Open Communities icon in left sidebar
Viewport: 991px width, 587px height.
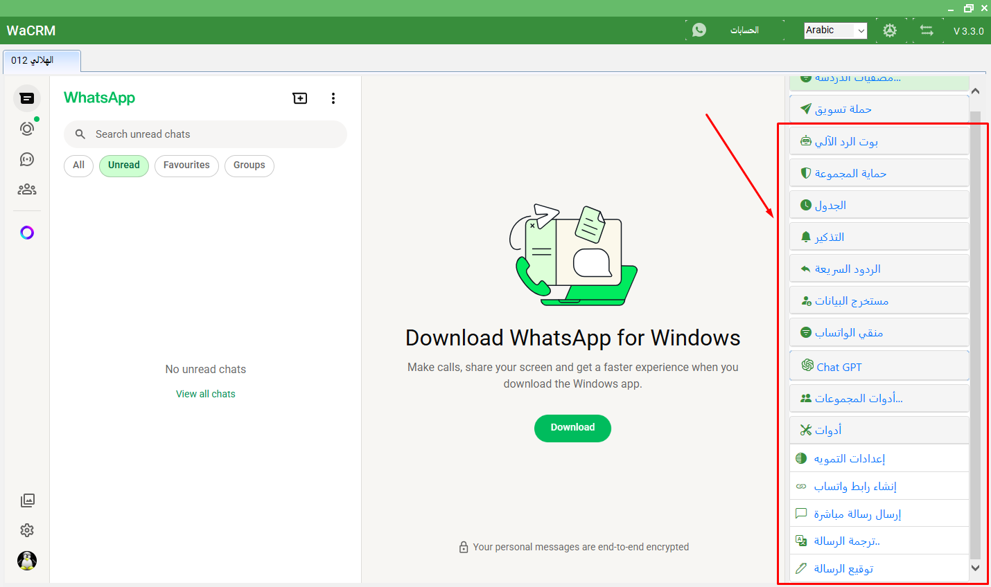coord(27,190)
